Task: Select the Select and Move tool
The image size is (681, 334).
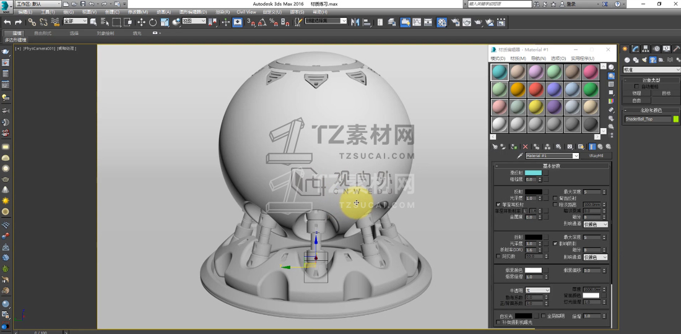Action: pos(141,22)
